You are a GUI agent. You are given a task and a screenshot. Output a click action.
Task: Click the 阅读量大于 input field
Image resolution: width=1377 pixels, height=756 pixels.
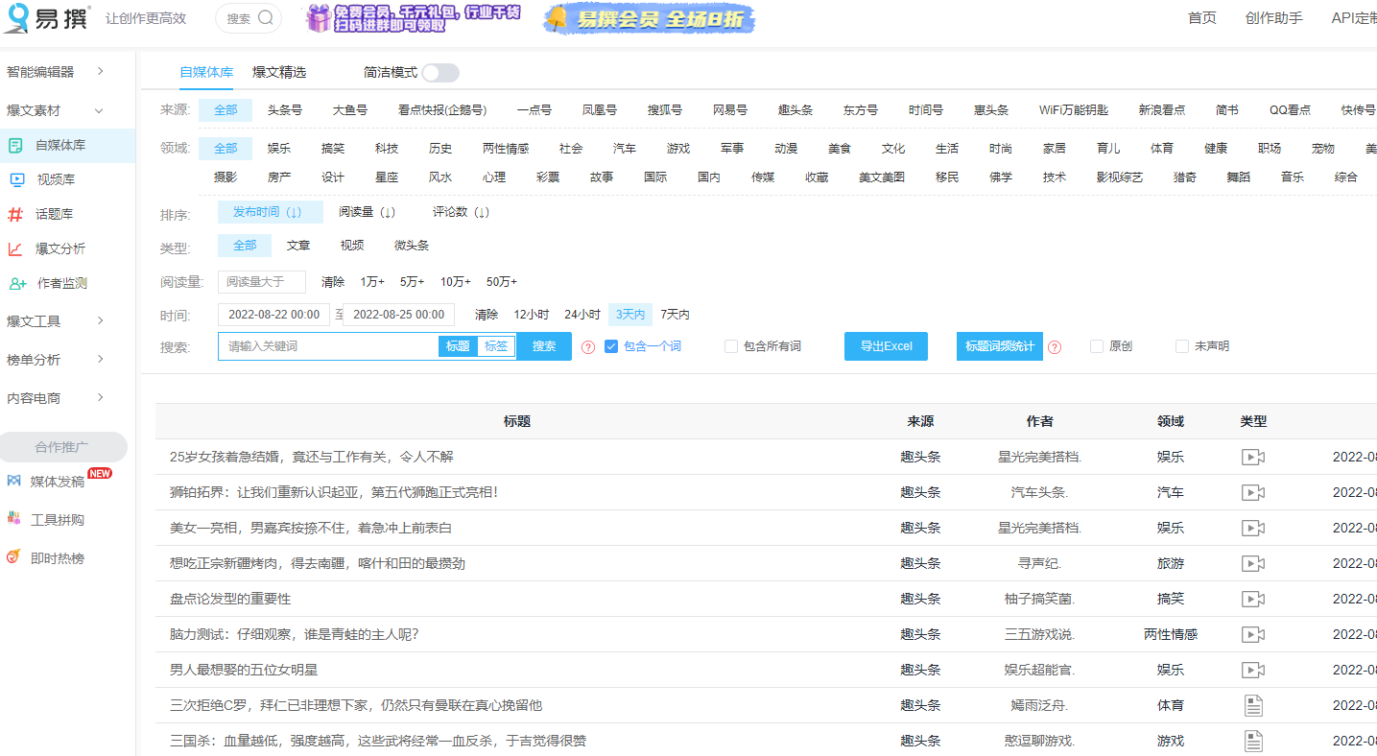coord(262,282)
